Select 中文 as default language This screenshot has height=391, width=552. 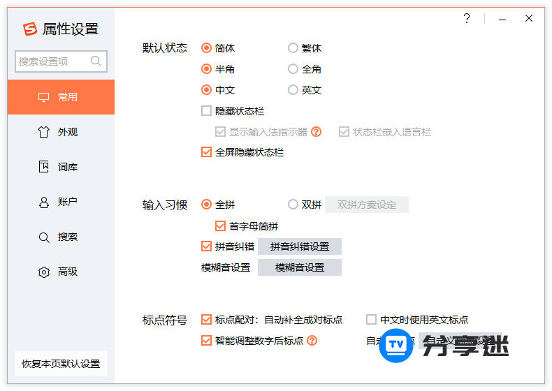(206, 90)
